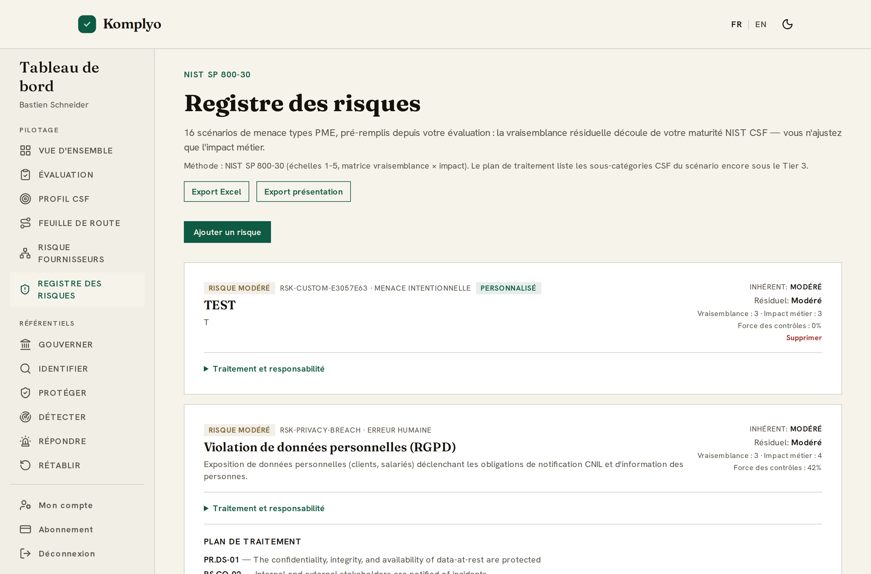Viewport: 871px width, 574px height.
Task: Click the Déconnexion logout icon
Action: coord(25,553)
